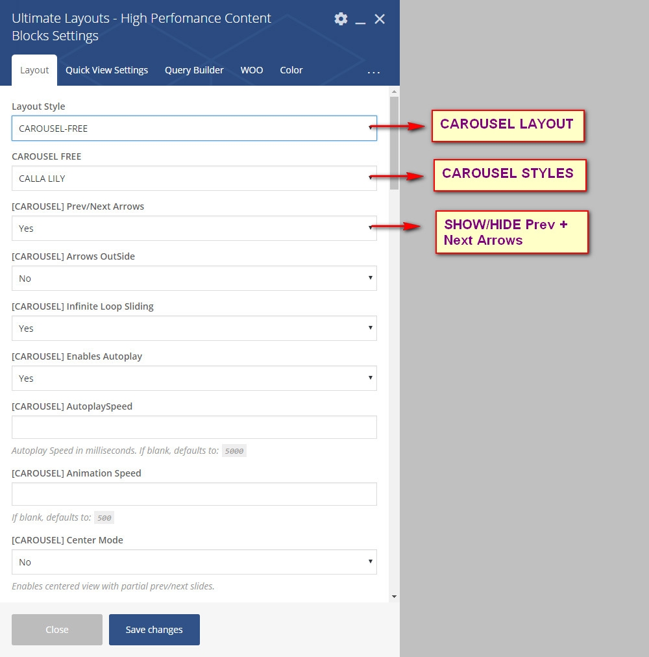Minimize the settings panel
Image resolution: width=649 pixels, height=657 pixels.
(x=360, y=19)
